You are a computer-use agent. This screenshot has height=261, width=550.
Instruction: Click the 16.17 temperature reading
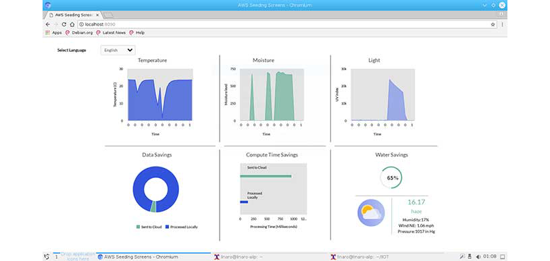coord(416,202)
